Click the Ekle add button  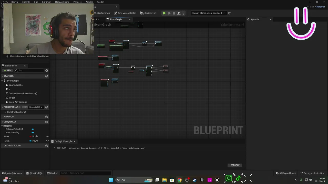tap(7, 71)
